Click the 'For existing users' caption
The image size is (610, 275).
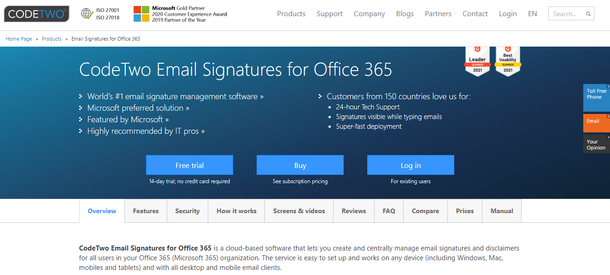coord(411,181)
